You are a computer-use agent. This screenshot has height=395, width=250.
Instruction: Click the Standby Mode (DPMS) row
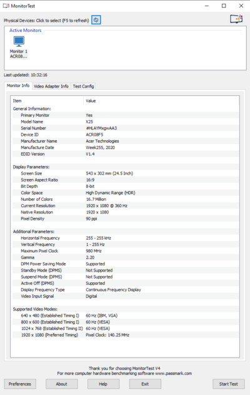(125, 270)
